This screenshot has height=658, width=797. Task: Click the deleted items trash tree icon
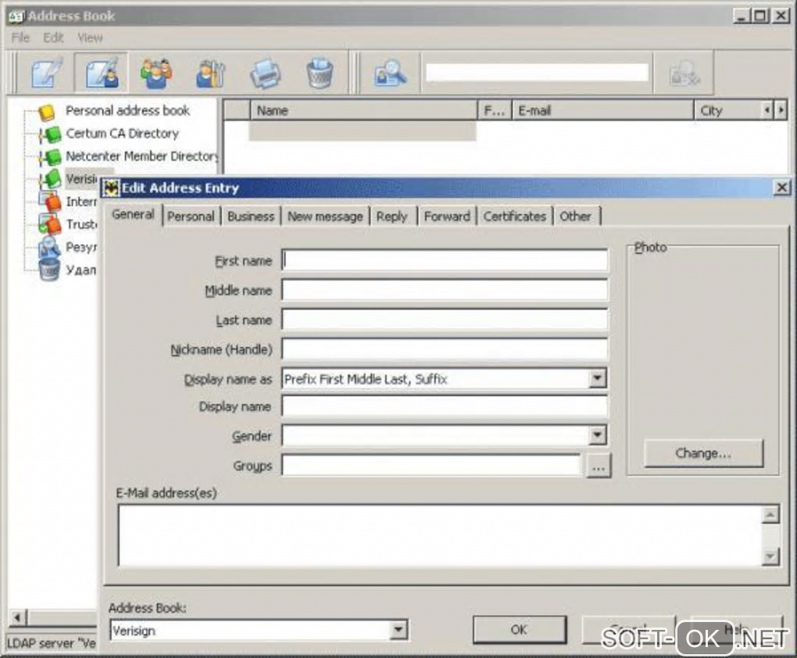click(x=49, y=270)
